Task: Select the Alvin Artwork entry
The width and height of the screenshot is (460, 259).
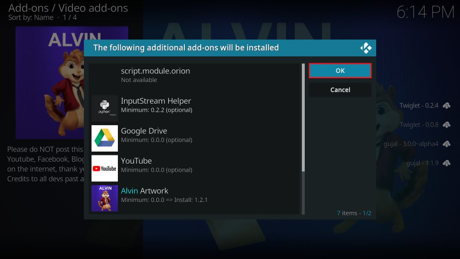Action: 195,198
